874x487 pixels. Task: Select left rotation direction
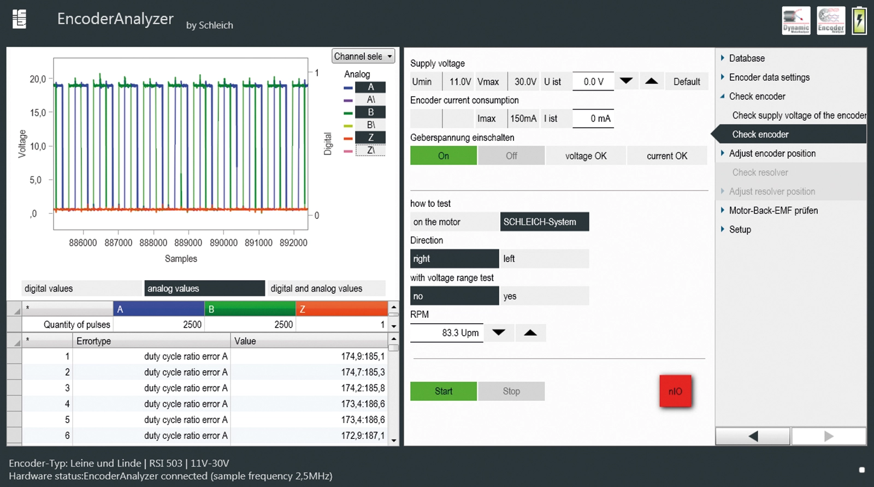click(544, 259)
